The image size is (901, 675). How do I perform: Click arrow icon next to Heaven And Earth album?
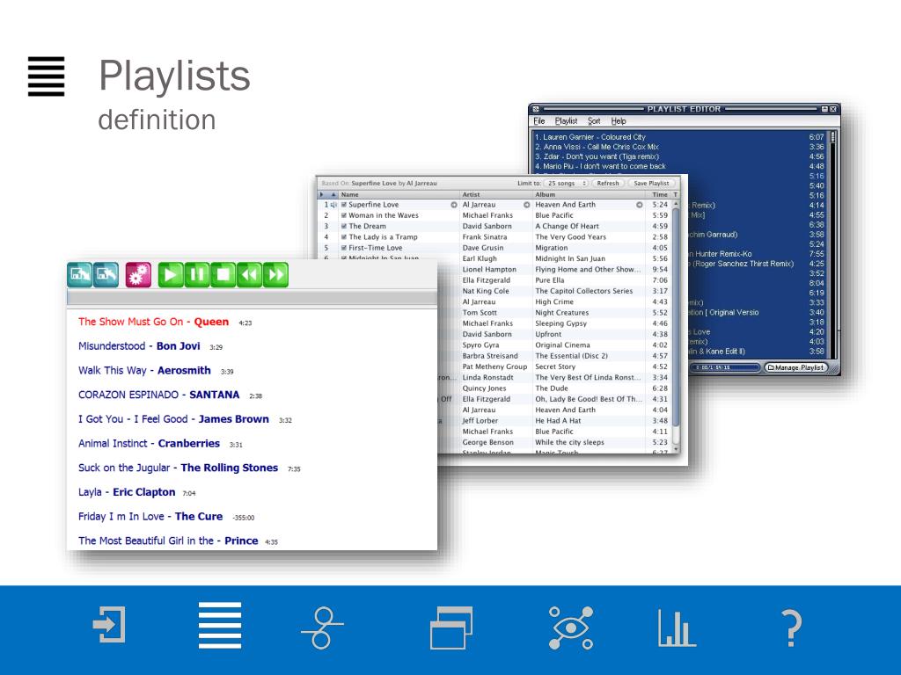pos(639,205)
